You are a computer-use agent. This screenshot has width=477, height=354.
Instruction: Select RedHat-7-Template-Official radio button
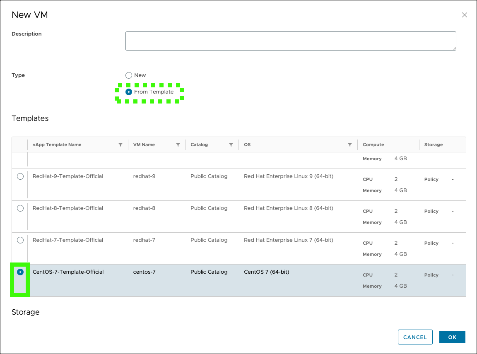[x=20, y=240]
